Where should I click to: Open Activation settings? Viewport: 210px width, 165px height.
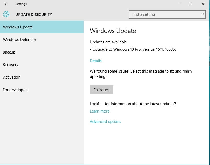coord(11,77)
